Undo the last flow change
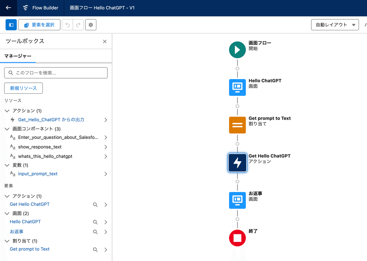367x261 pixels. click(68, 25)
